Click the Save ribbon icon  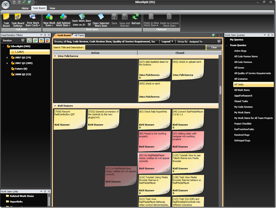(x=114, y=19)
